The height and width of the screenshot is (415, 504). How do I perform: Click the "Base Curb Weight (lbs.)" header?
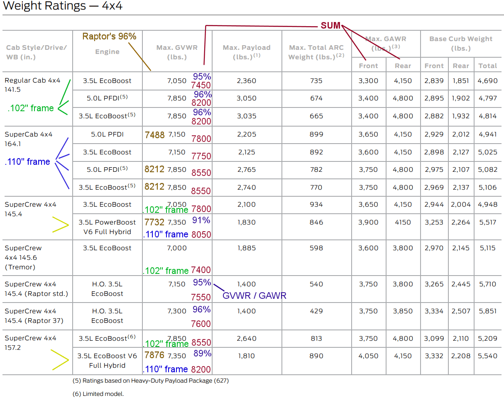(x=461, y=44)
